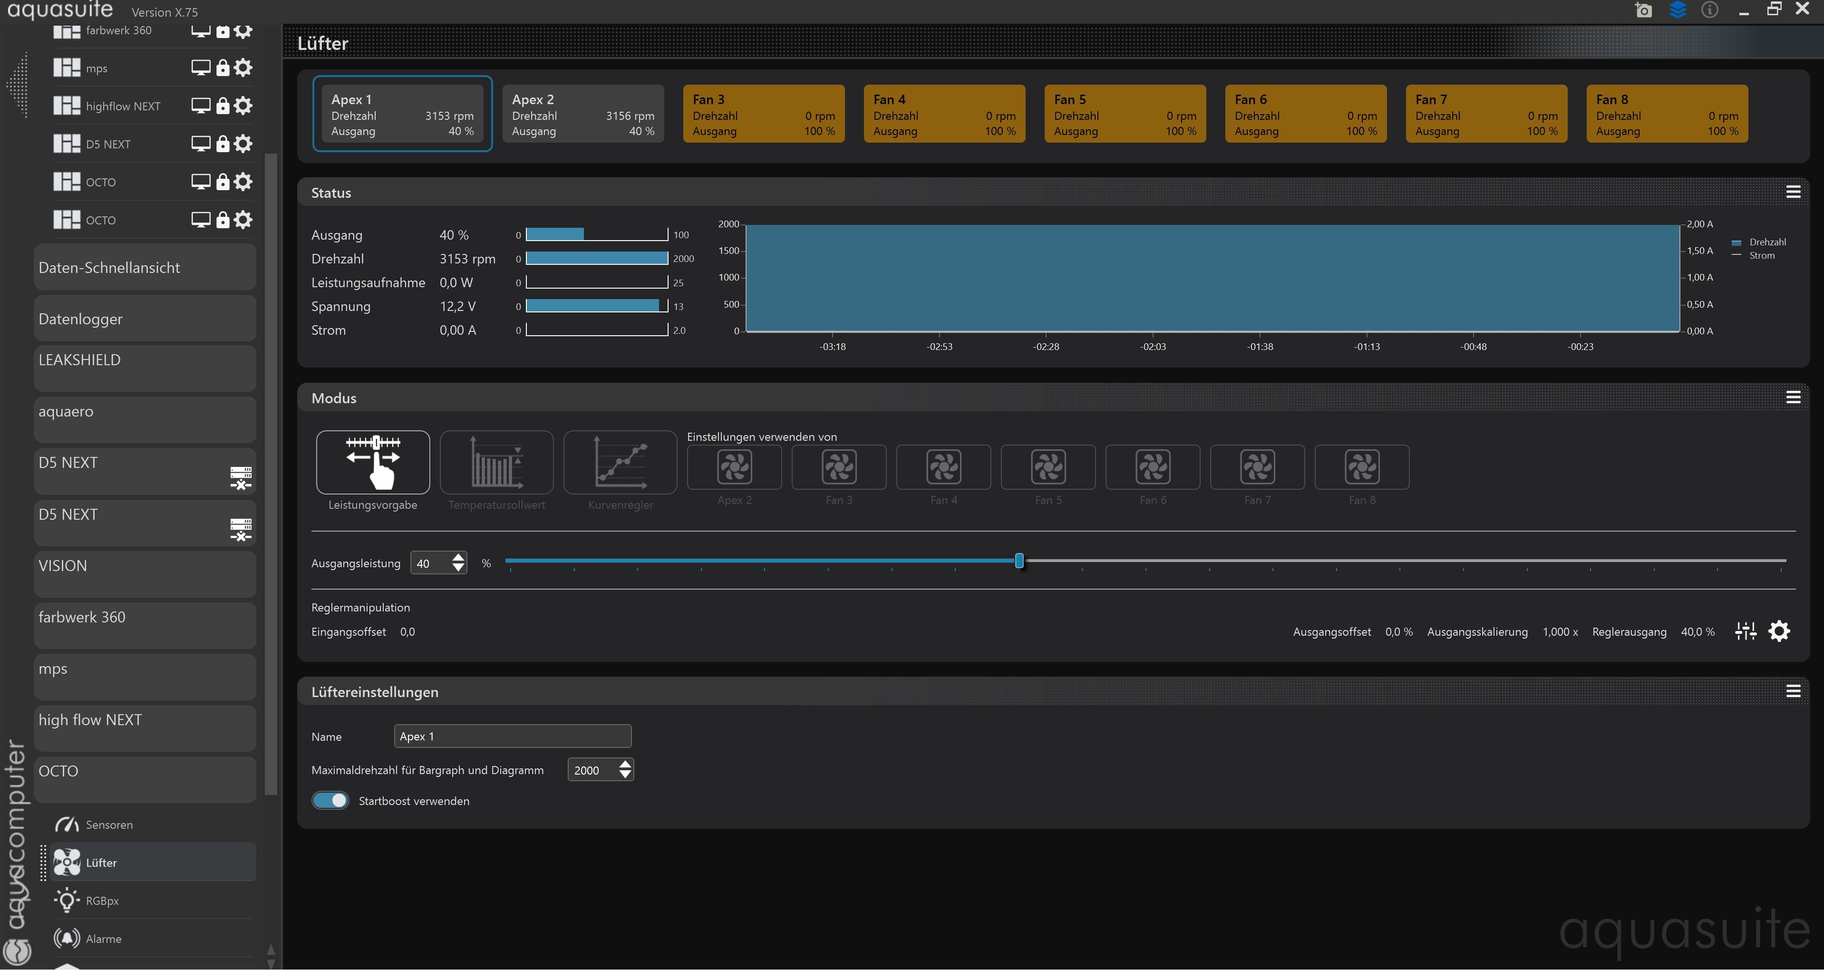Screen dimensions: 1824x970
Task: Open the Reglermanipulation sliders icon
Action: click(1746, 631)
